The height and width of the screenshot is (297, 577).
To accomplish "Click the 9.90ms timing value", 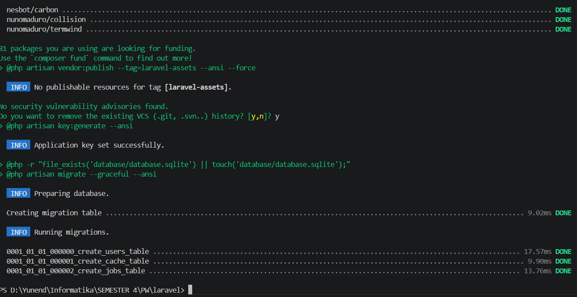I will click(540, 261).
